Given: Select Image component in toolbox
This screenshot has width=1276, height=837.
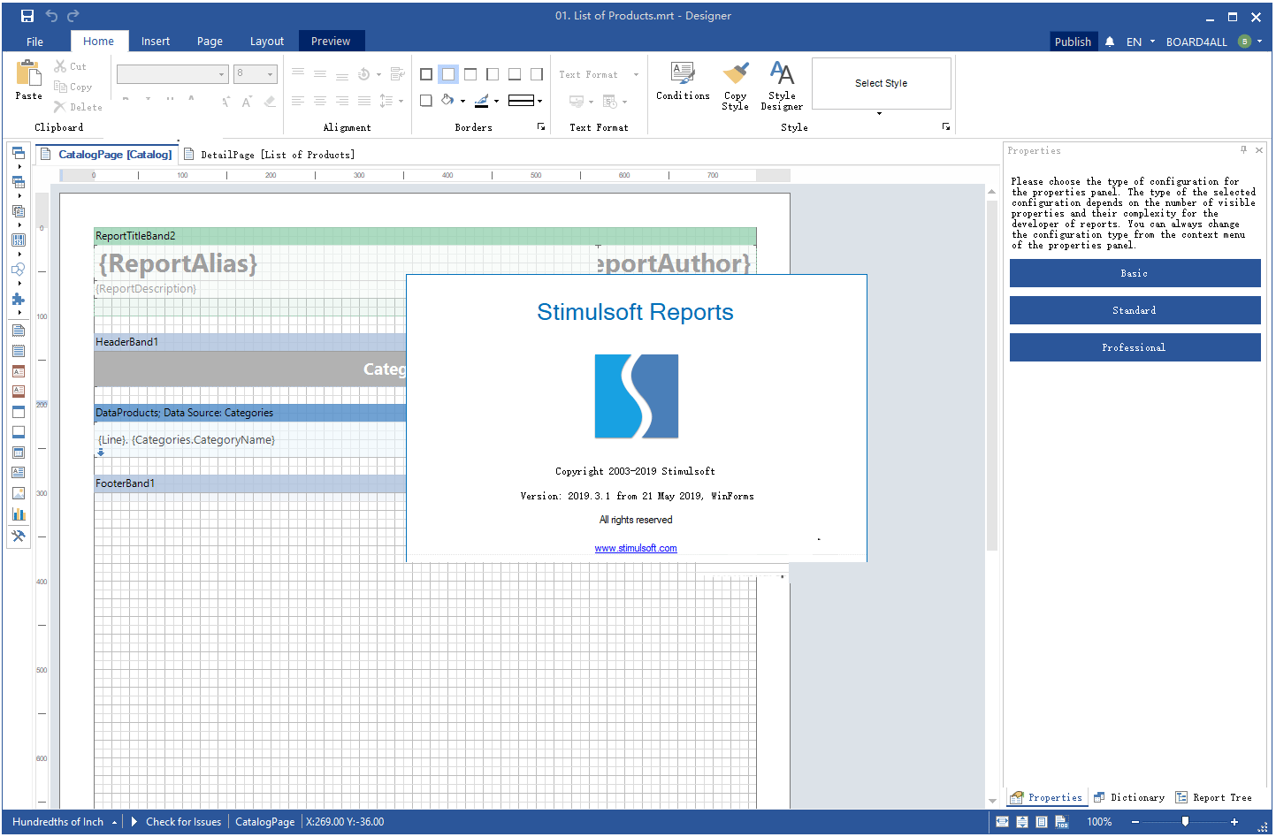Looking at the screenshot, I should click(x=19, y=493).
